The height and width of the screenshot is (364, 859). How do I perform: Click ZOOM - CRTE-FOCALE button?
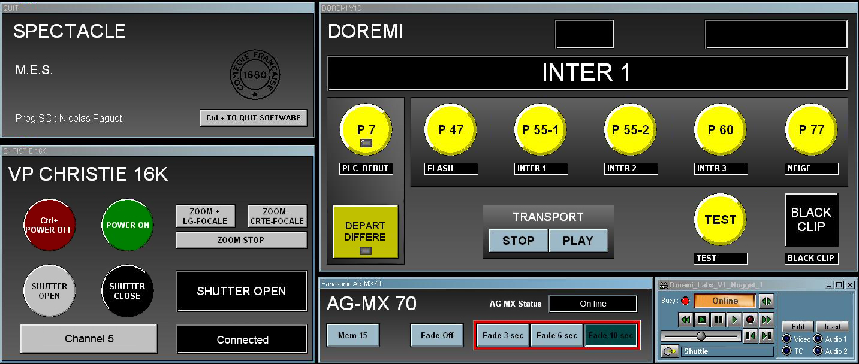(277, 216)
